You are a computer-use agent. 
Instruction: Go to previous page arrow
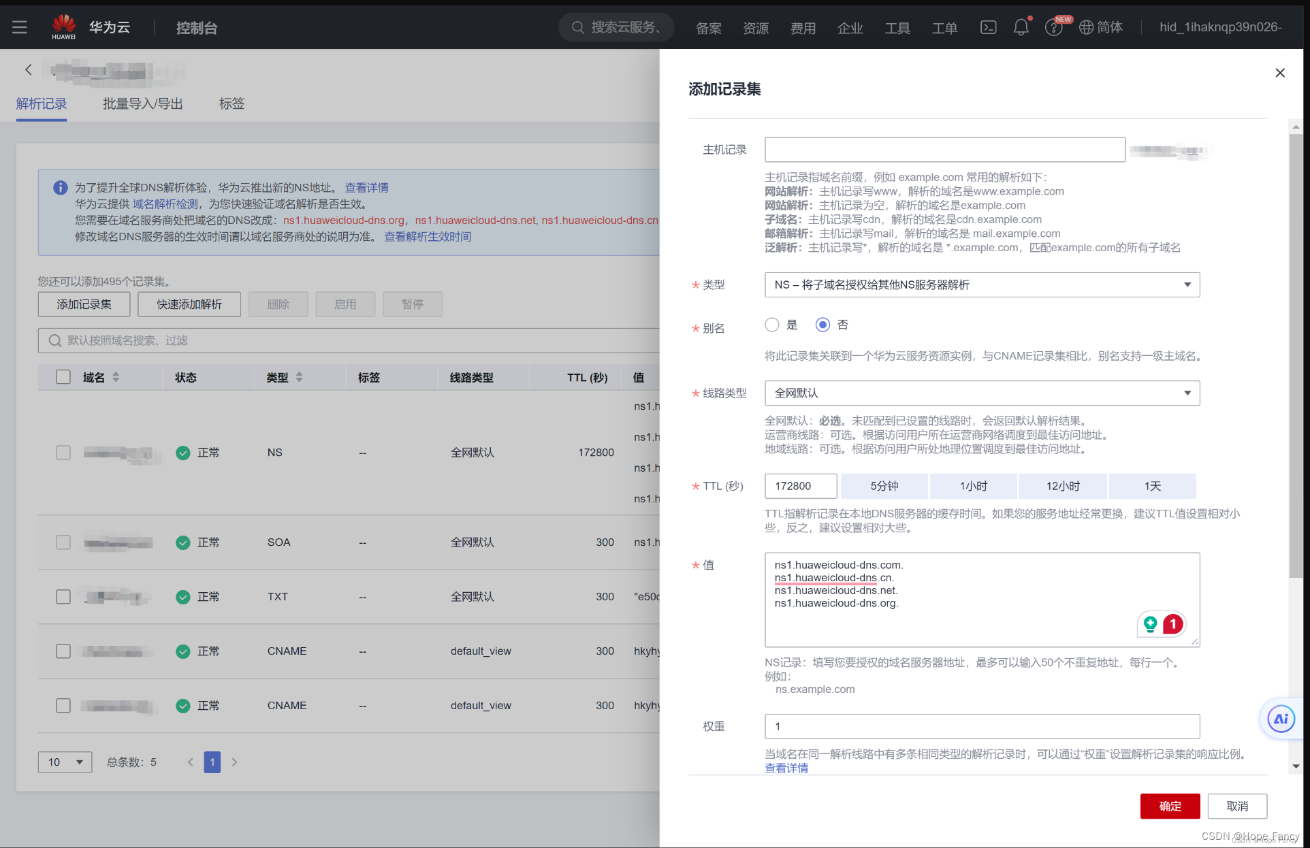191,762
